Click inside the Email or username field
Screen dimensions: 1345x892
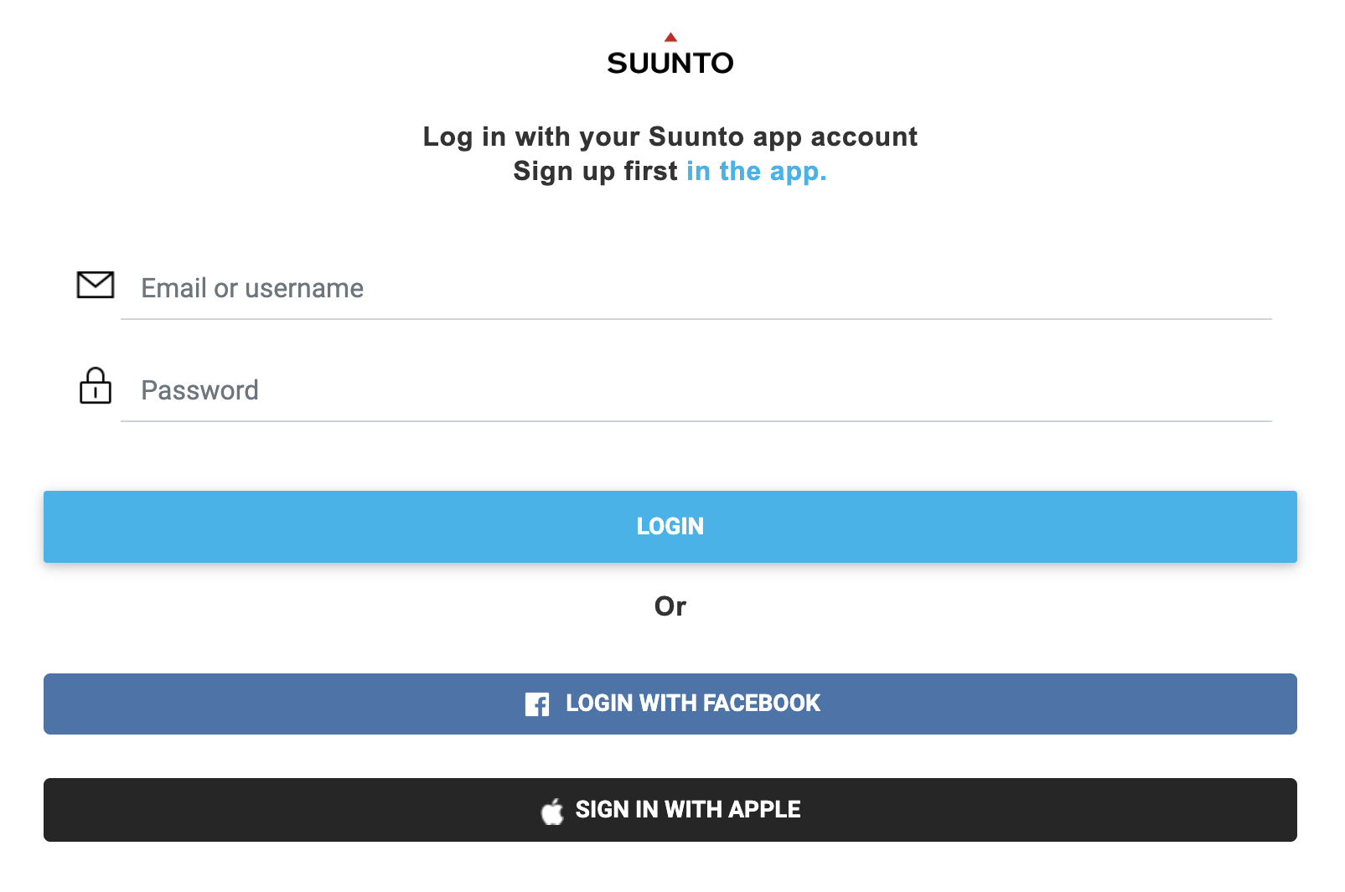(x=587, y=288)
